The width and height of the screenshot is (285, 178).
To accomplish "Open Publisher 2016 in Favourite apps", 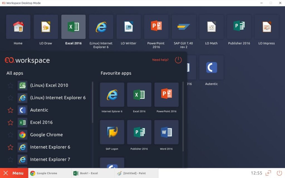I will [139, 132].
